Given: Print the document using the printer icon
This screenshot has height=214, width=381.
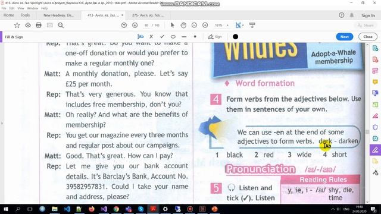Looking at the screenshot, I should click(x=39, y=25).
